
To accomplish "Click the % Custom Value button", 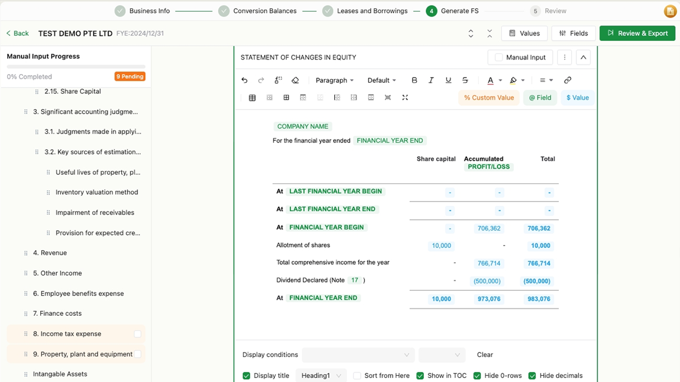I will click(x=488, y=97).
